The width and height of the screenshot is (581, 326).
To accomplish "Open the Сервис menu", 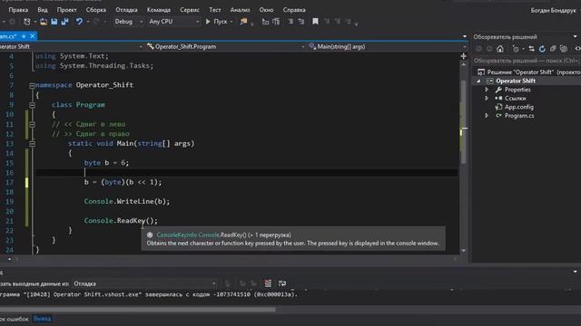I will click(x=190, y=10).
